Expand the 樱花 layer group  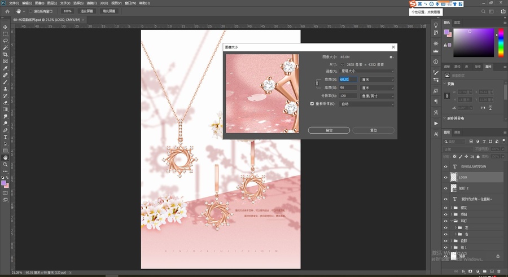coord(452,208)
